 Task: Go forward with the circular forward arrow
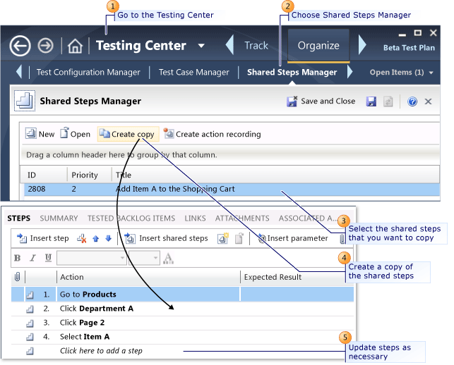45,46
